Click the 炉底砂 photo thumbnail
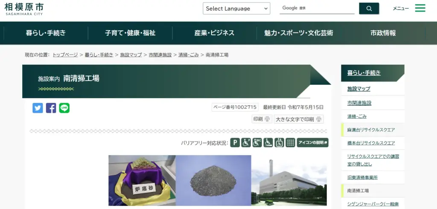Viewport: 437px width, 209px height. [x=142, y=180]
